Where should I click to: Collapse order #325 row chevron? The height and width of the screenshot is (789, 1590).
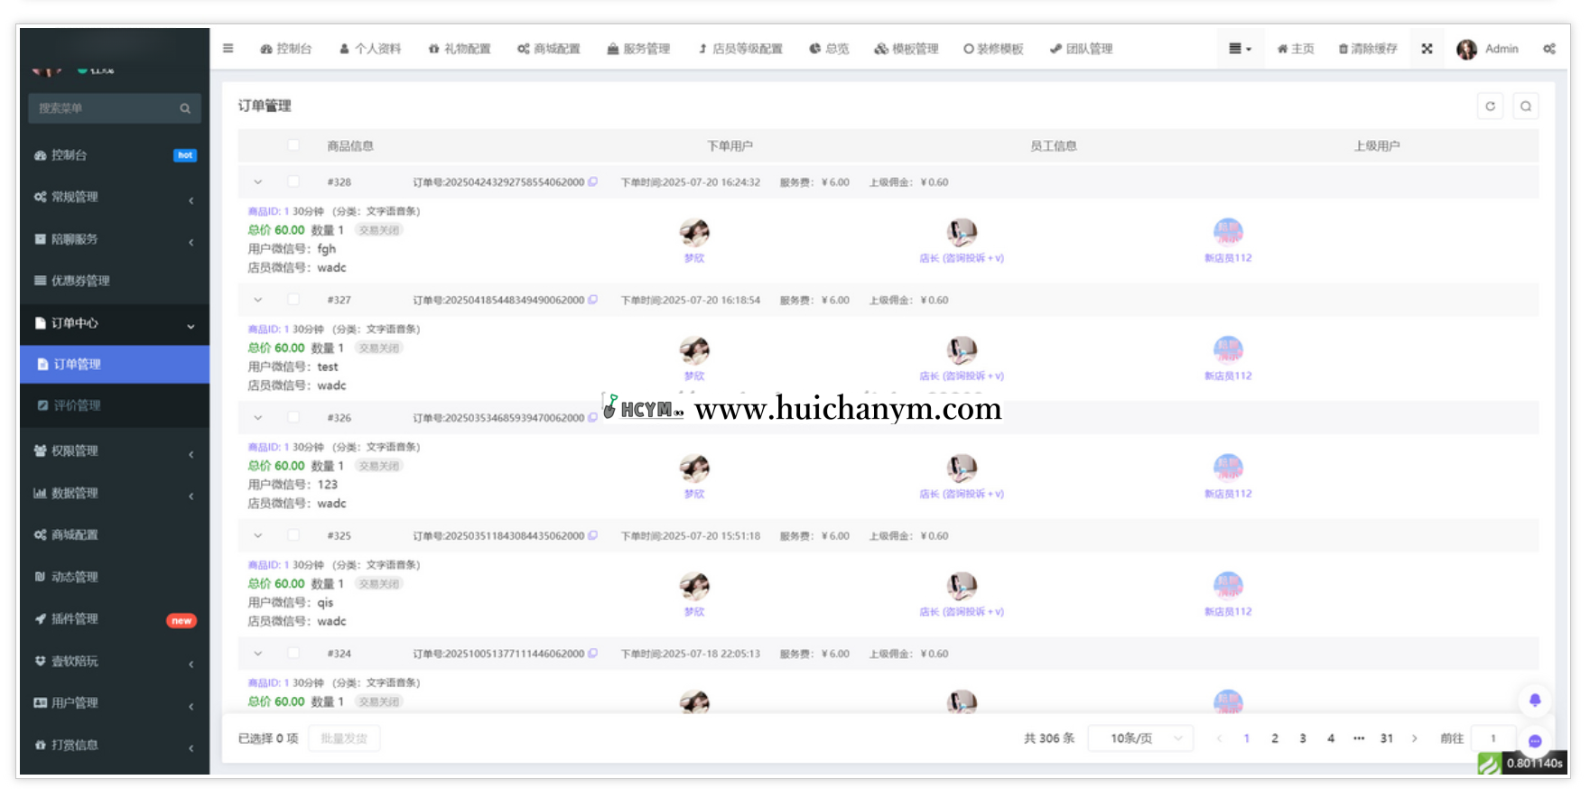tap(258, 535)
